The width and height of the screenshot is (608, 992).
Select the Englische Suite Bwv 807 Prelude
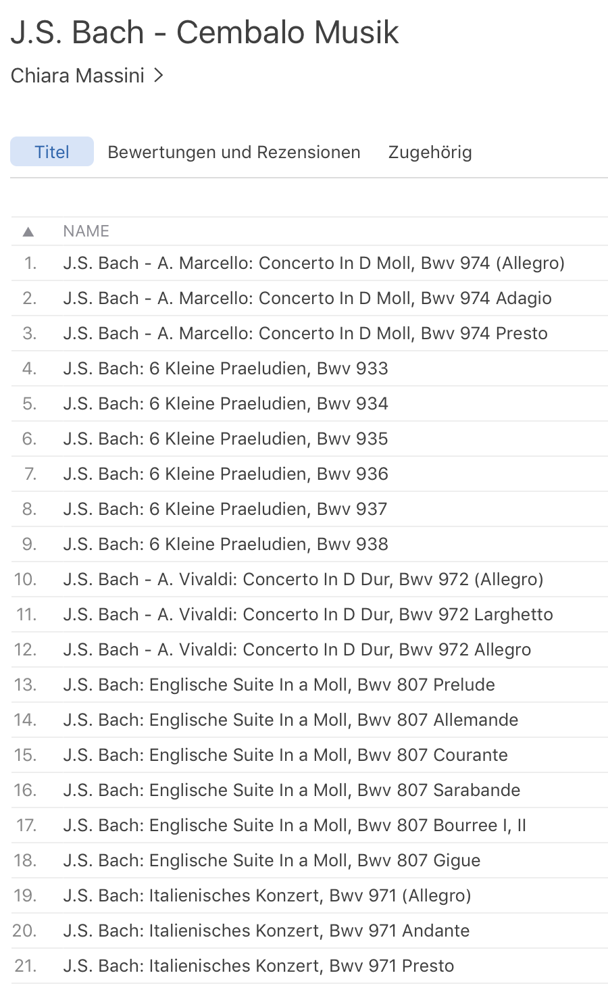pyautogui.click(x=278, y=685)
